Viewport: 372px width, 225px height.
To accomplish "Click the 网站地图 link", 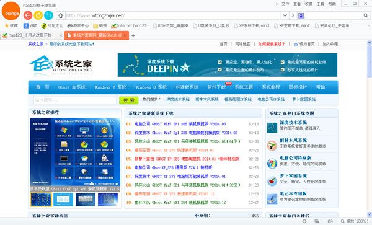I will [242, 44].
